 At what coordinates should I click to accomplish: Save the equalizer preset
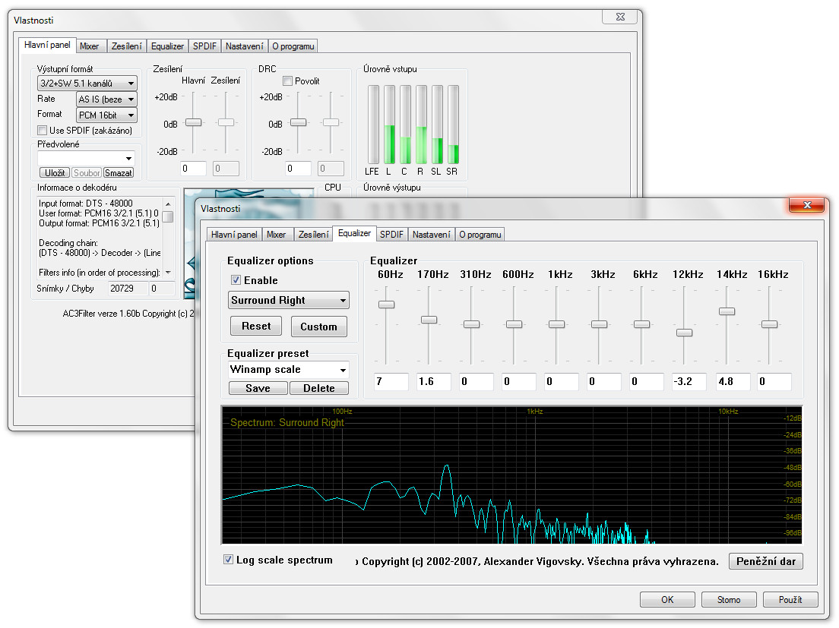(258, 388)
